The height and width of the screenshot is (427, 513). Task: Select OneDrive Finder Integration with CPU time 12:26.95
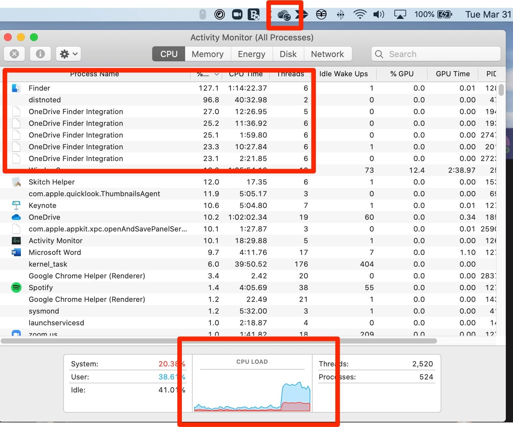[x=248, y=111]
